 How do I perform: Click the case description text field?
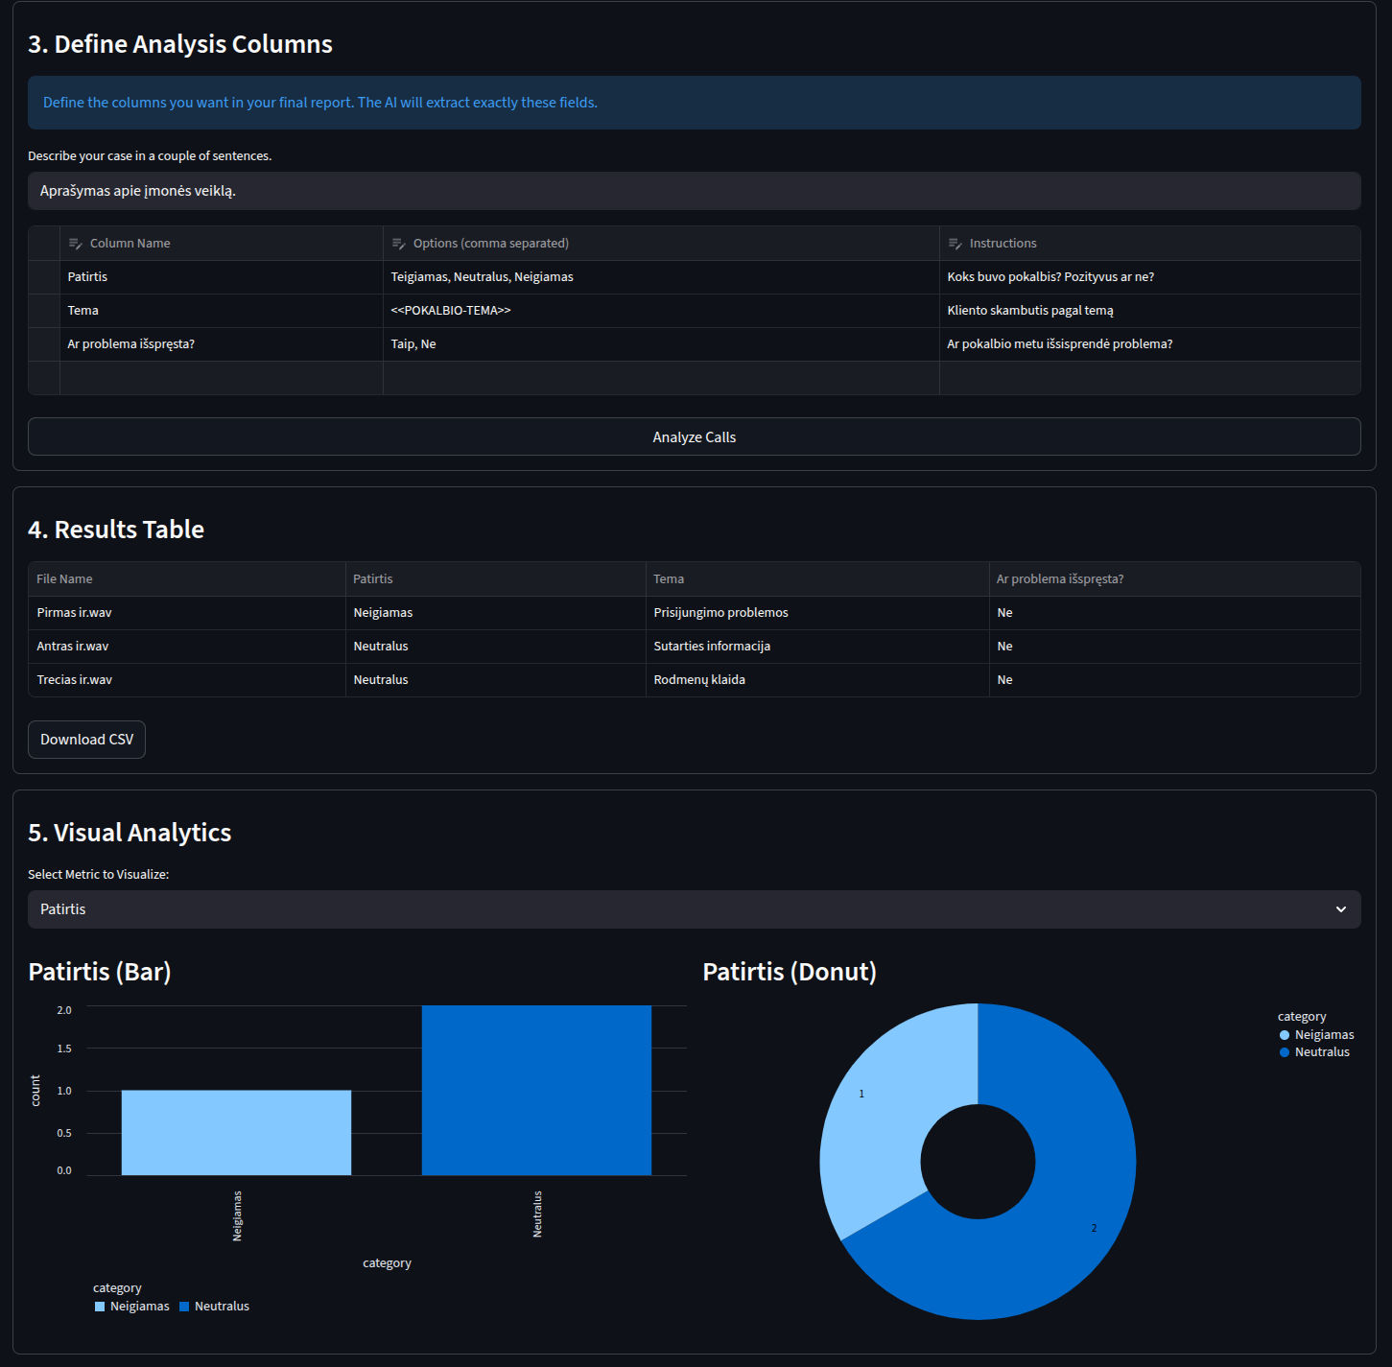pyautogui.click(x=694, y=191)
